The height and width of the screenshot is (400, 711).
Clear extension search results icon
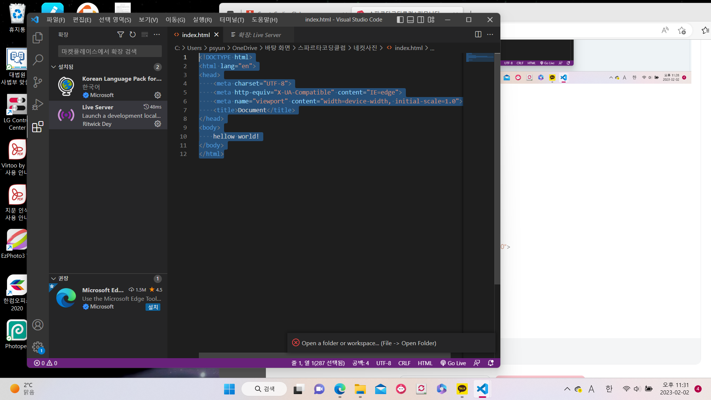[x=145, y=34]
